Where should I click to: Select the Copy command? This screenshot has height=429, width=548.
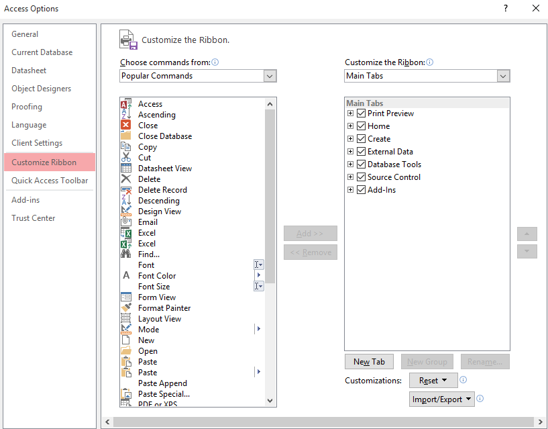tap(148, 146)
